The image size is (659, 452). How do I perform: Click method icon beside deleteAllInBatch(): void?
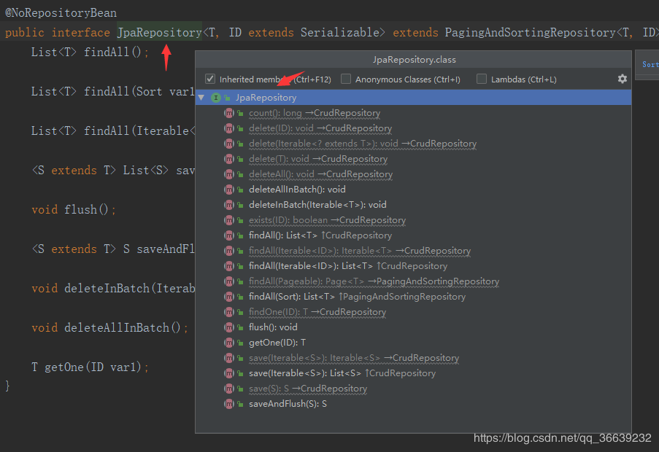click(229, 190)
